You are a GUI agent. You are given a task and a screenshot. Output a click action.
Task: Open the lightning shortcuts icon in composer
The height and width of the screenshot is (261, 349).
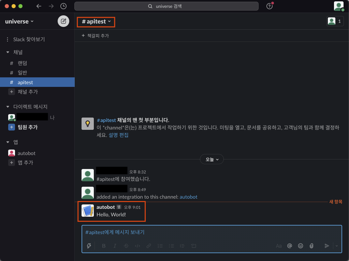point(89,246)
